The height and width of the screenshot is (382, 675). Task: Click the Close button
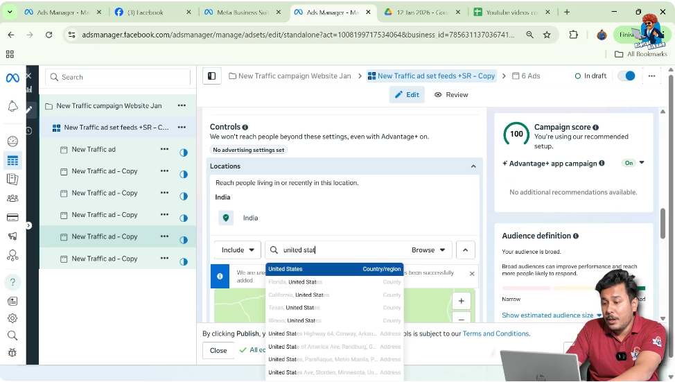[218, 350]
